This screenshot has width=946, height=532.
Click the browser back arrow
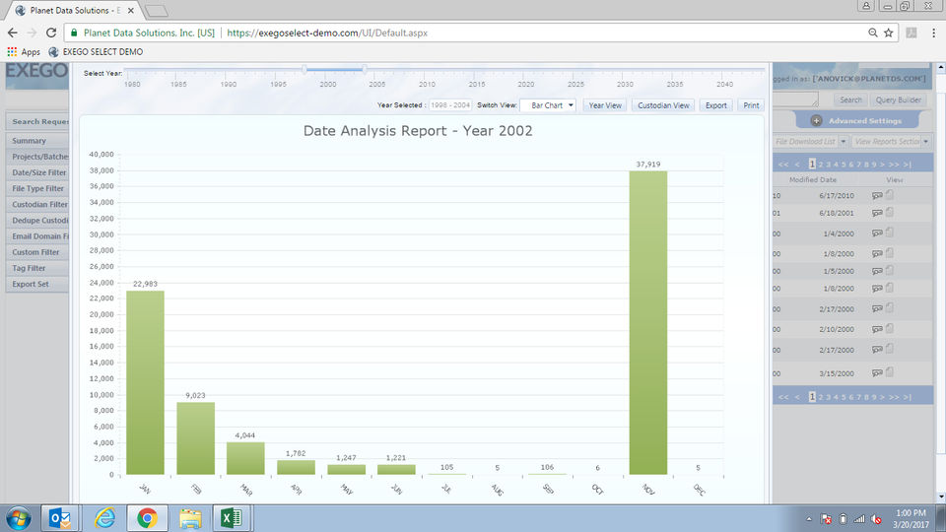point(13,33)
